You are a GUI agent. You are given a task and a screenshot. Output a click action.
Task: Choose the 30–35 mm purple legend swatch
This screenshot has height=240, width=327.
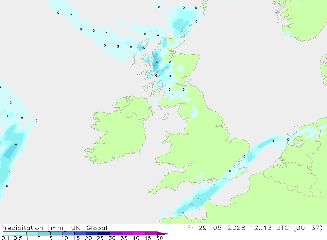point(116,233)
